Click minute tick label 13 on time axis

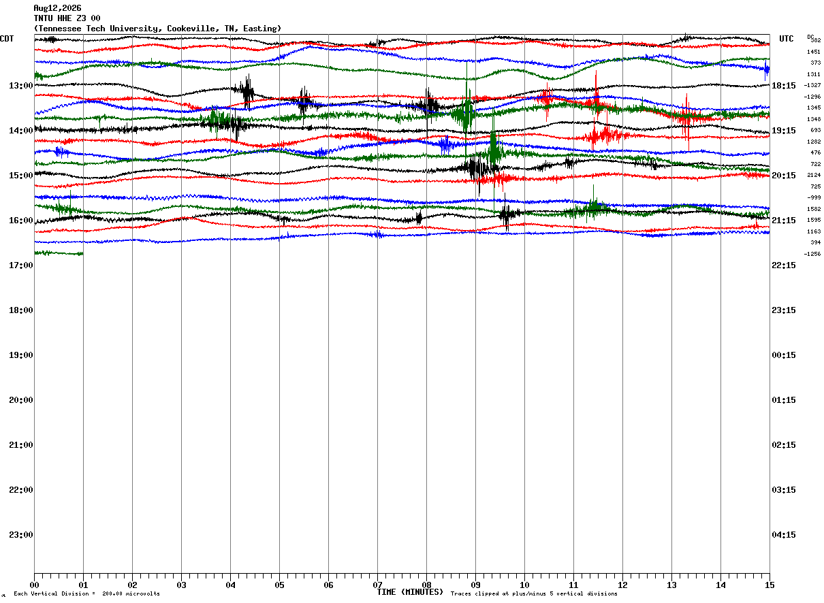(x=671, y=585)
